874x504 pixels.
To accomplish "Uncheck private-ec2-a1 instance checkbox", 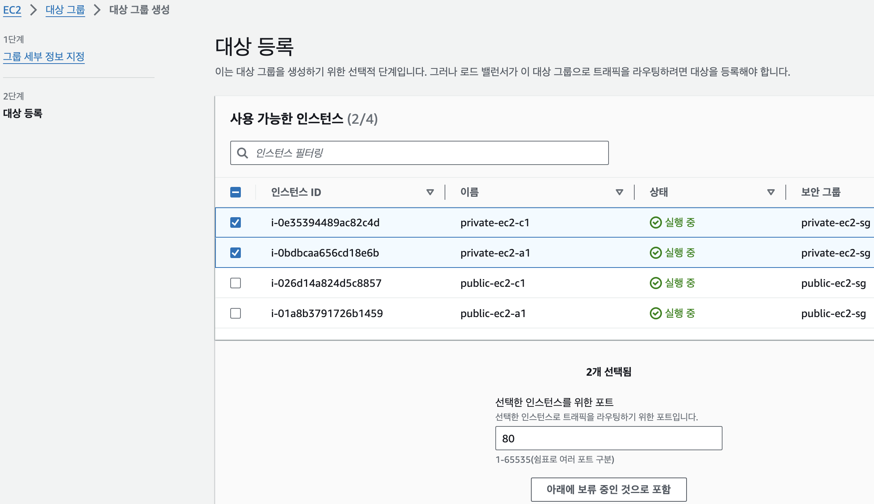I will tap(236, 253).
